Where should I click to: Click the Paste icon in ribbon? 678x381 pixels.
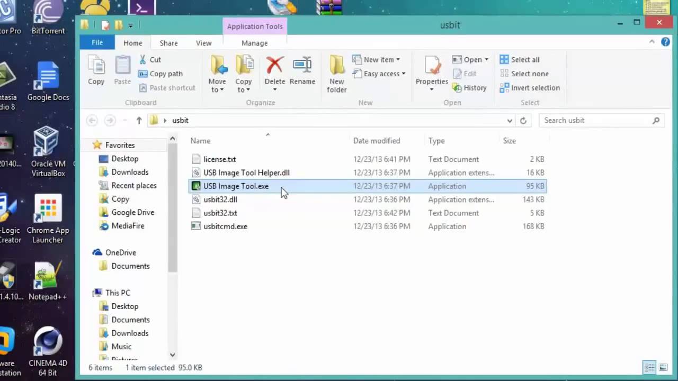[x=122, y=70]
